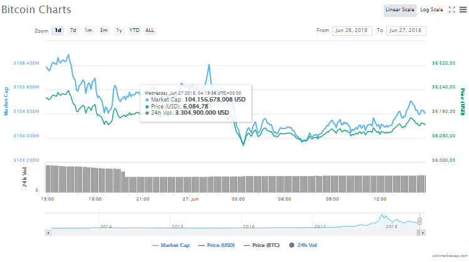Click the coinmarketcap.com credit link
Image resolution: width=469 pixels, height=262 pixels.
pos(450,256)
